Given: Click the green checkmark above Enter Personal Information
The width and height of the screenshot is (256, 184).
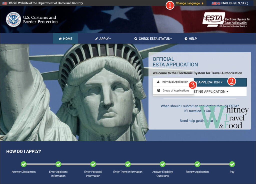Looking at the screenshot, I should pyautogui.click(x=93, y=164).
